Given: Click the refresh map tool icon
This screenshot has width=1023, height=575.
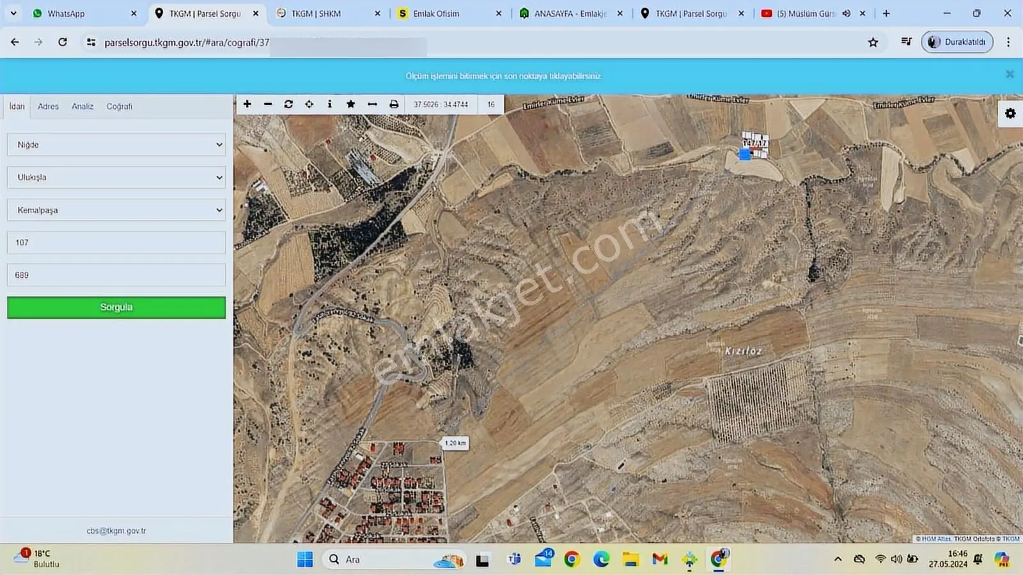Looking at the screenshot, I should coord(288,104).
